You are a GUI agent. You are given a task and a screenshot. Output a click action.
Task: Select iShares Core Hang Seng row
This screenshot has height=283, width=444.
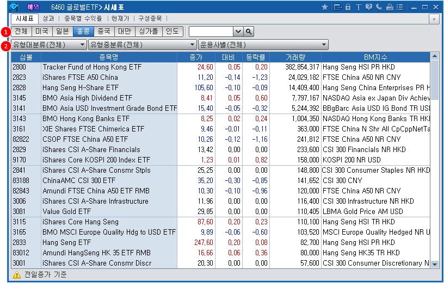(x=220, y=222)
